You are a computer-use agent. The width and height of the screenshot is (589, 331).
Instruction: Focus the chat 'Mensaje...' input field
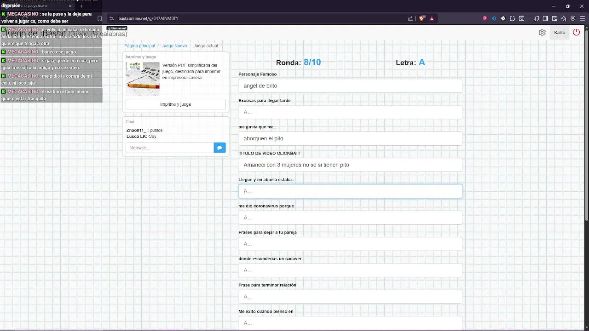[x=169, y=148]
